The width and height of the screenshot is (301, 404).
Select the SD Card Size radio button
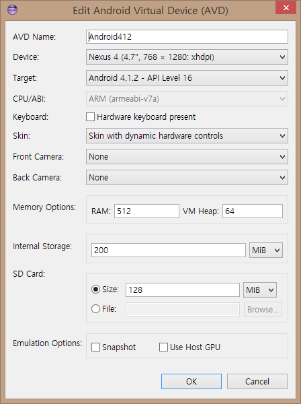tap(95, 290)
